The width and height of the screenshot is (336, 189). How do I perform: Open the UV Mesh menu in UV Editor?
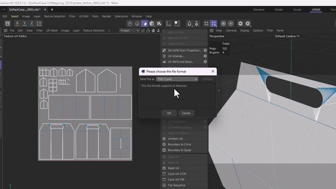52,30
